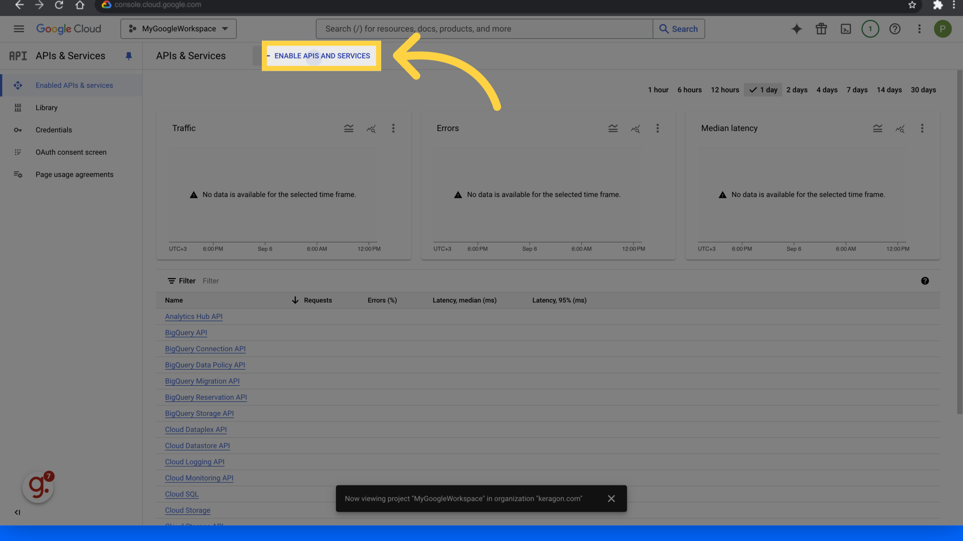The width and height of the screenshot is (963, 541).
Task: Open BigQuery Data Policy API link
Action: [205, 365]
